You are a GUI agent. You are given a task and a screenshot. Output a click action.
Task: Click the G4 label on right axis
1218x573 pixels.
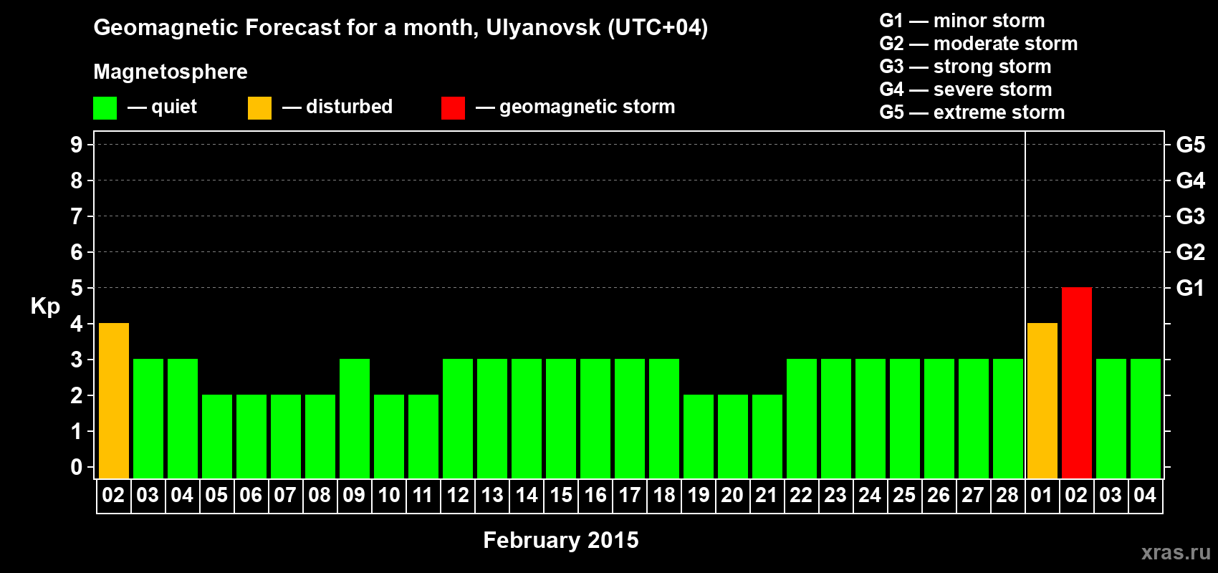[x=1191, y=180]
